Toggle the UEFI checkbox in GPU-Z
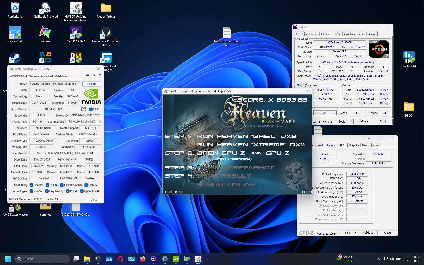This screenshot has height=265, width=424. (x=91, y=109)
